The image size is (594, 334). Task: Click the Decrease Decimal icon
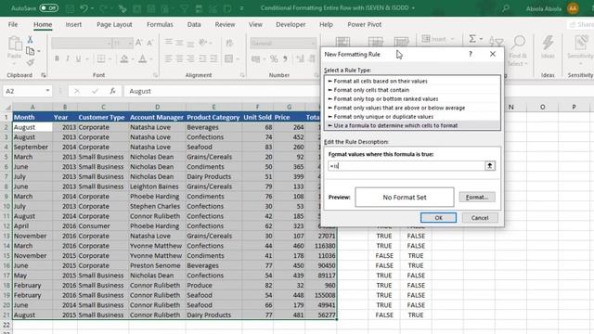[x=312, y=58]
